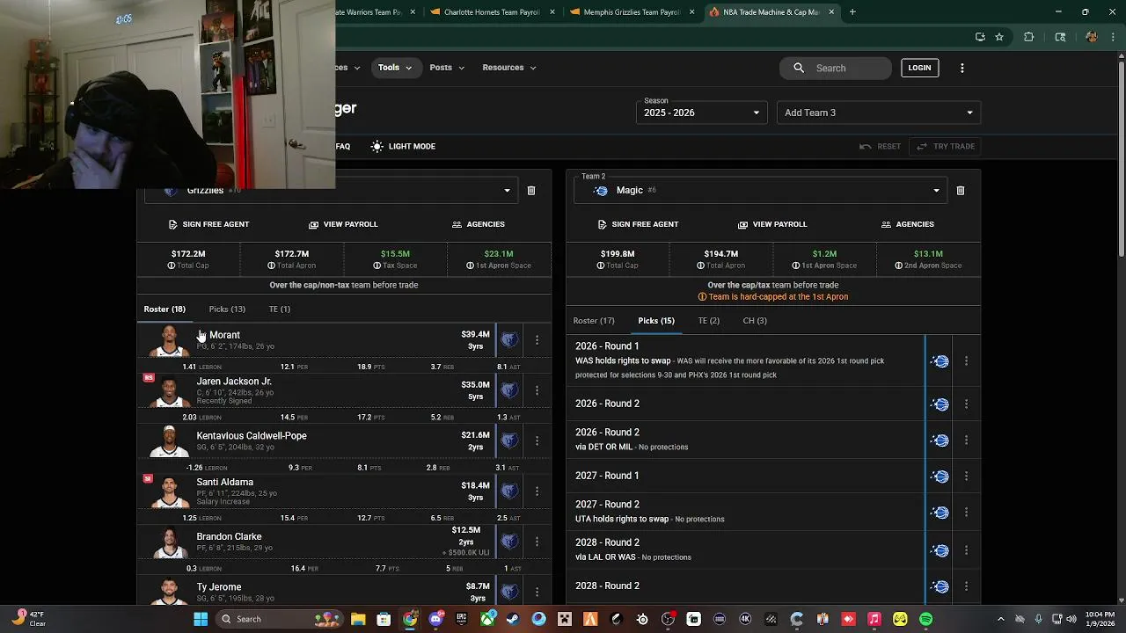Select Ty Jerome player row name
1126x633 pixels.
[x=219, y=587]
